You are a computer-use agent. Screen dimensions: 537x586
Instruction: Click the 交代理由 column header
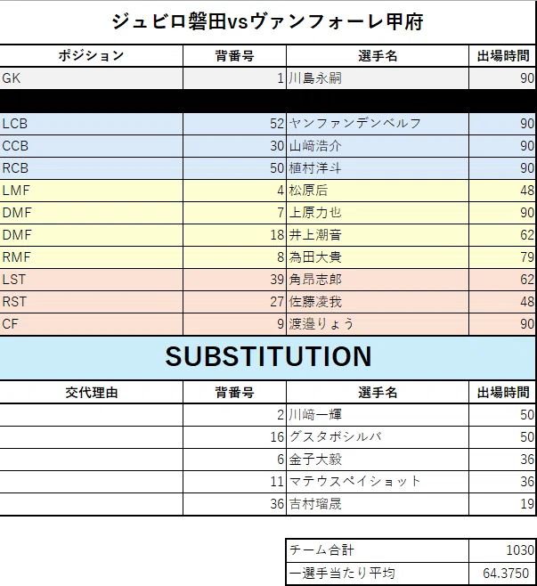pos(91,393)
